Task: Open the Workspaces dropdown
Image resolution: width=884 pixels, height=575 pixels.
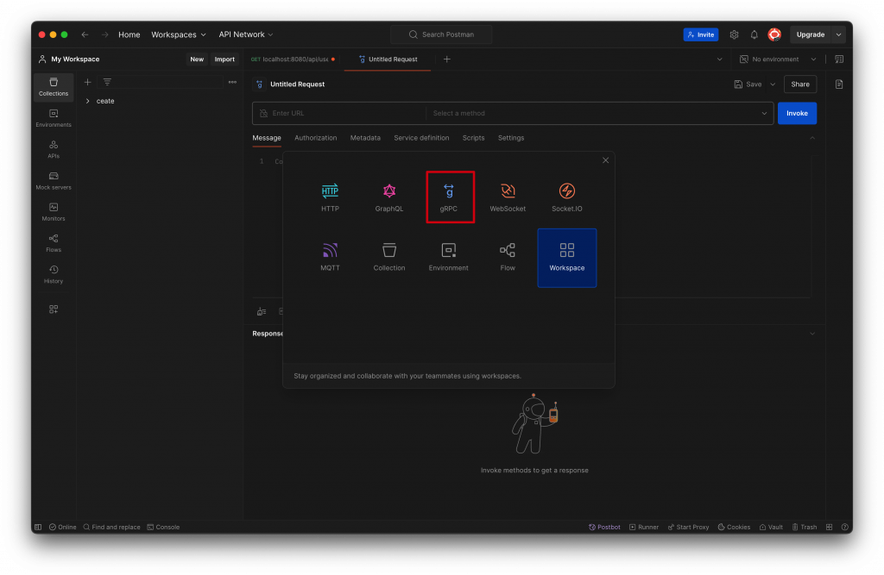Action: click(178, 34)
